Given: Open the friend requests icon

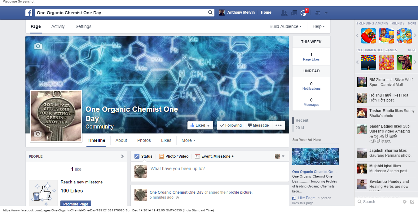Looking at the screenshot, I should [284, 13].
